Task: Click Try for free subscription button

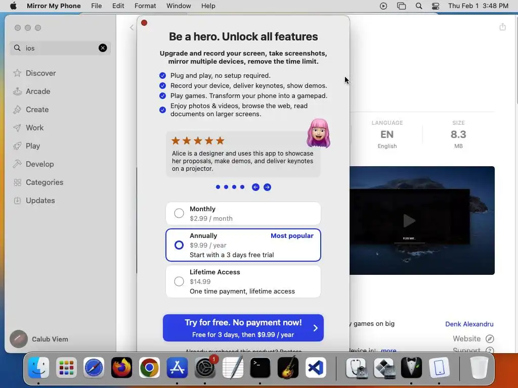Action: 243,327
